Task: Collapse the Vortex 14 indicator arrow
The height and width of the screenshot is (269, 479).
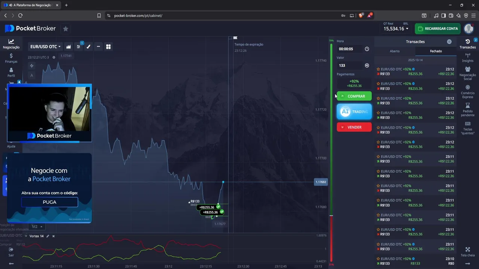Action: (x=26, y=236)
